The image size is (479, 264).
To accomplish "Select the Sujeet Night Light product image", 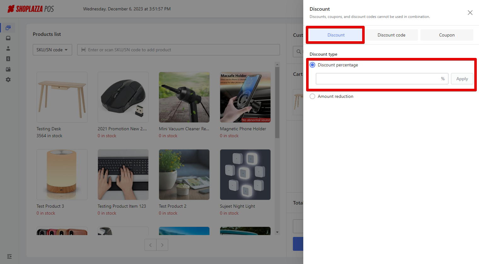I will [245, 175].
